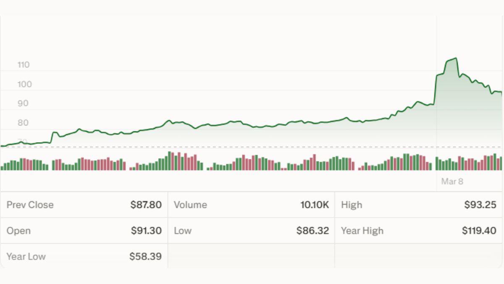Select the $119.40 year high value
This screenshot has width=504, height=284.
pyautogui.click(x=479, y=231)
